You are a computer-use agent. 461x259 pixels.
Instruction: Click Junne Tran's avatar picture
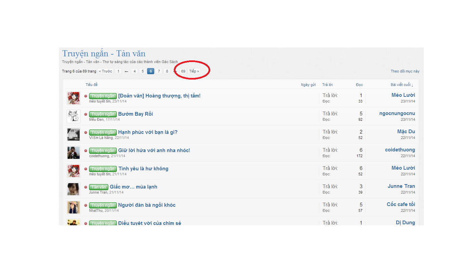tap(74, 189)
